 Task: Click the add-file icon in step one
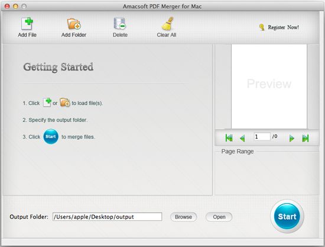pos(47,102)
